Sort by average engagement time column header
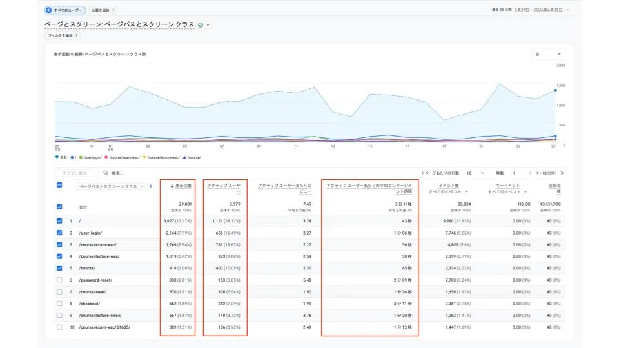The image size is (619, 348). tap(369, 188)
